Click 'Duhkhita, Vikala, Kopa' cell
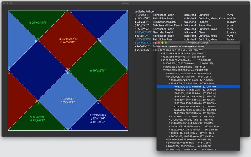This screenshot has width=251, height=157. [211, 19]
